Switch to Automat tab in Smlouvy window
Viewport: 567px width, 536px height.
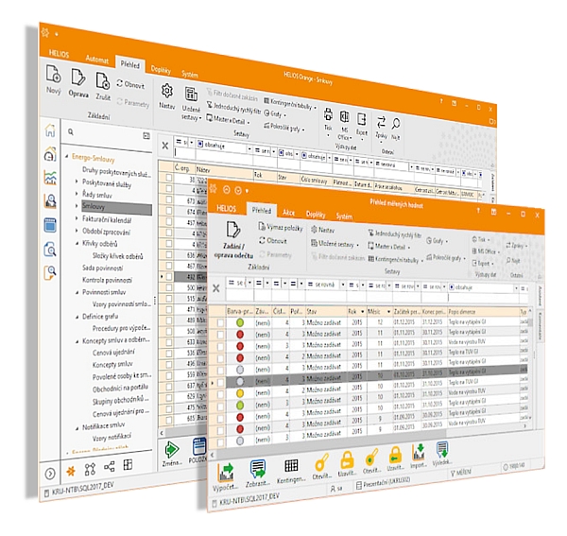coord(97,59)
